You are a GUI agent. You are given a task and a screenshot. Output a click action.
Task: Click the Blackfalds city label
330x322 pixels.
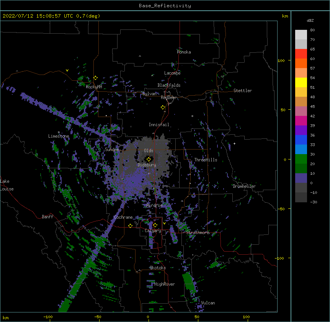coord(169,85)
